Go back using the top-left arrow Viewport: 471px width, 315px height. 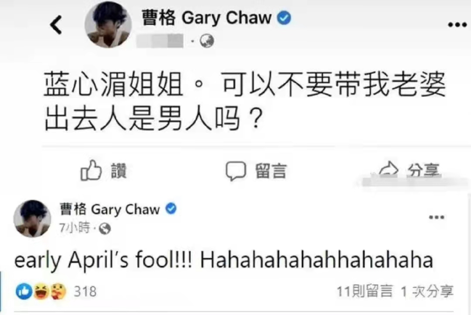(56, 25)
